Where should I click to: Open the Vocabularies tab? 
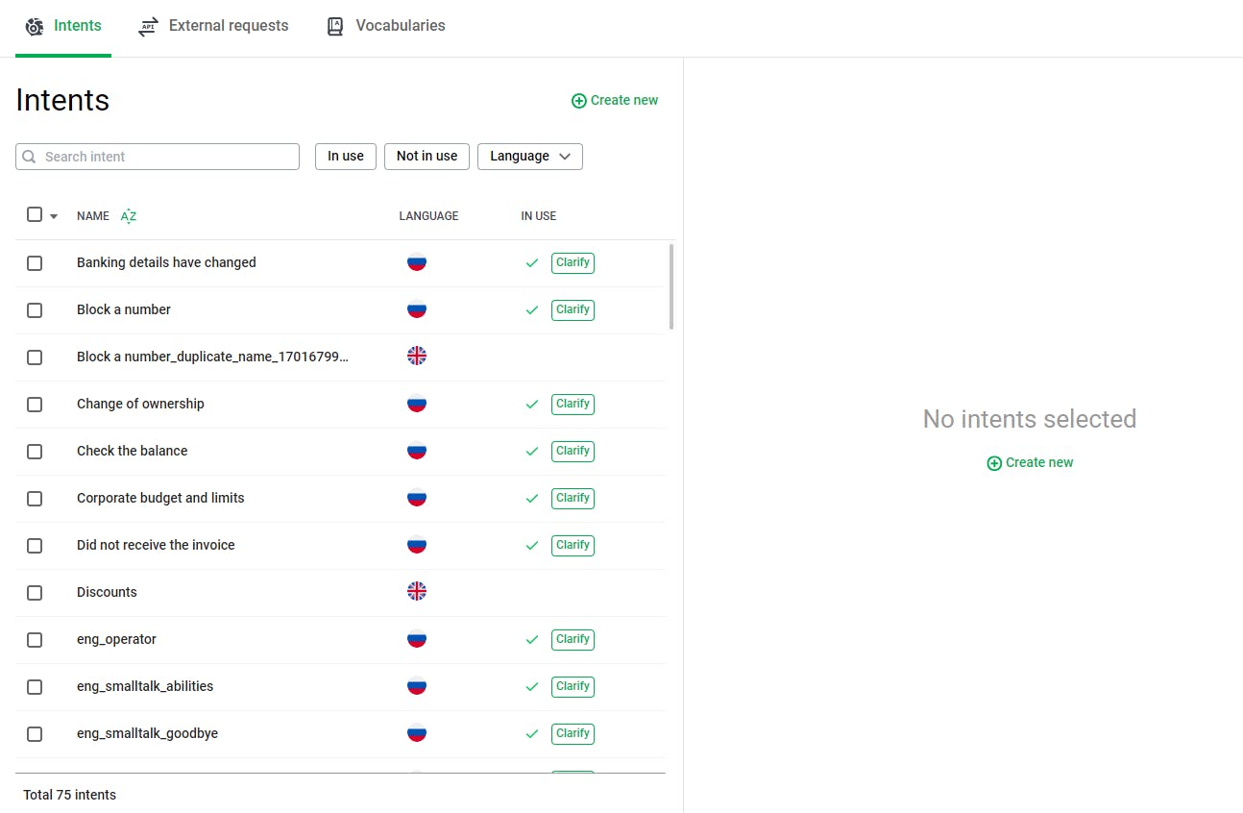point(400,27)
